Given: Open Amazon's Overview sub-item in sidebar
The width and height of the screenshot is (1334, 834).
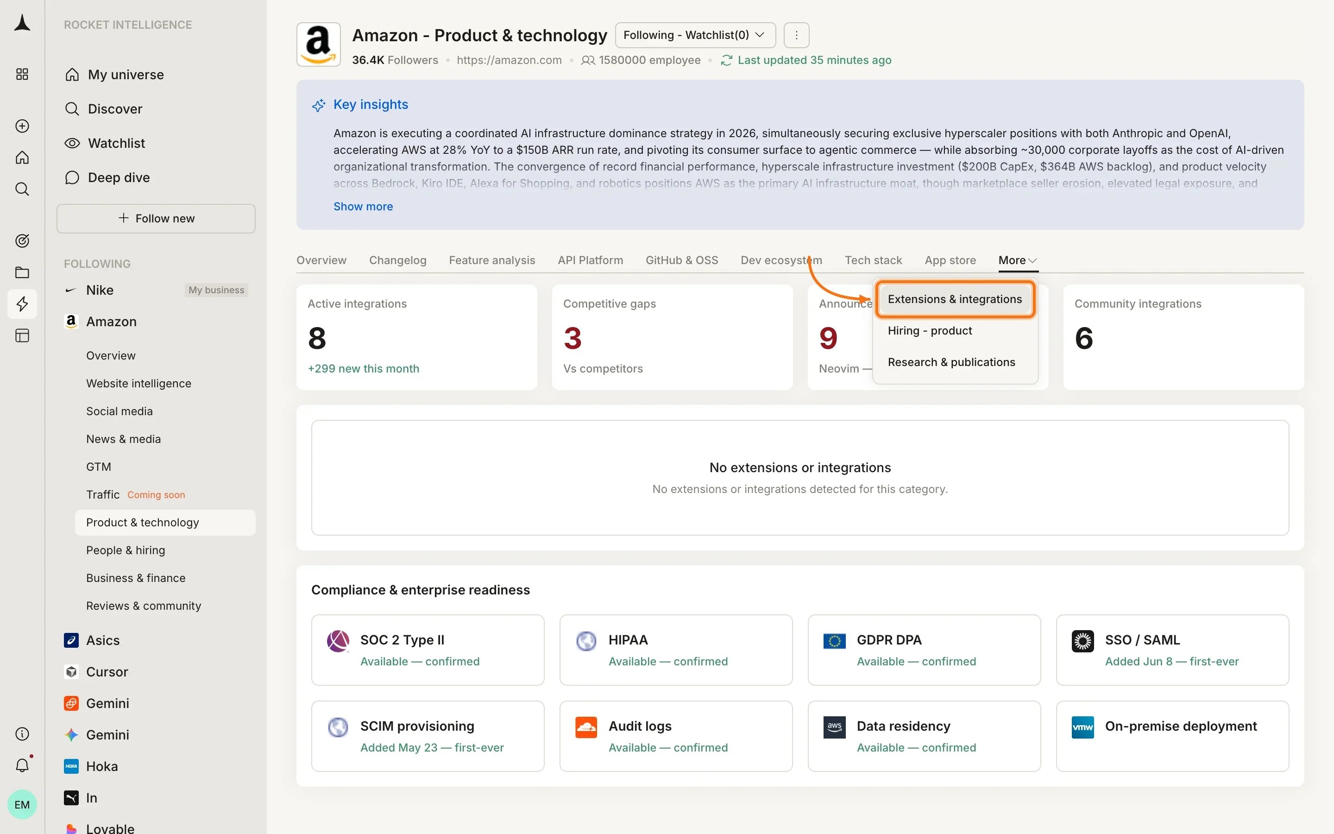Looking at the screenshot, I should pos(165,356).
